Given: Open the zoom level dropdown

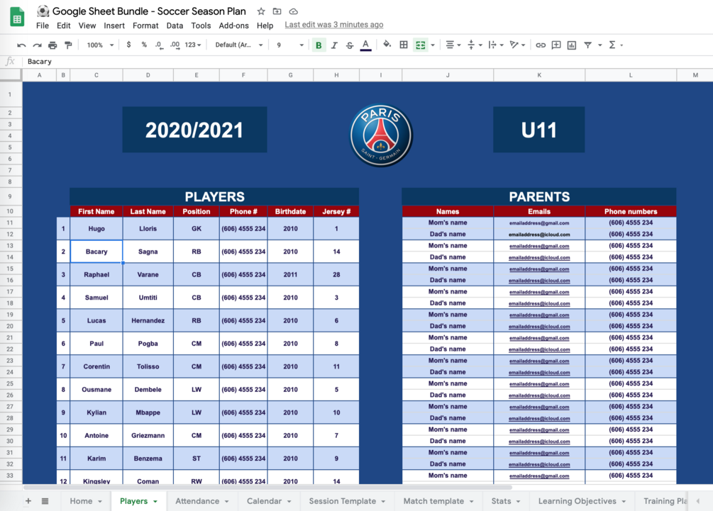Looking at the screenshot, I should 100,45.
